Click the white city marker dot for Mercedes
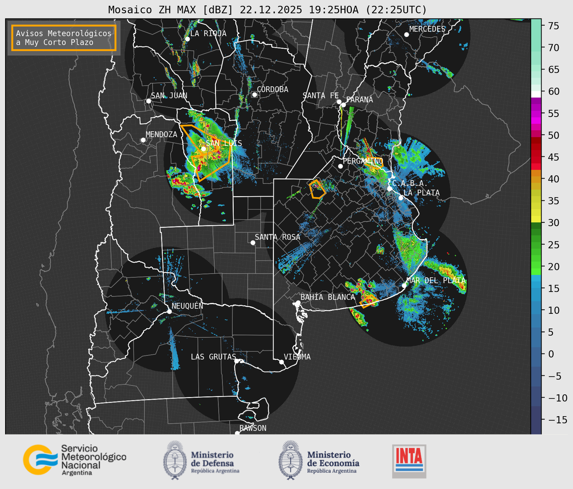Screen dimensions: 573x489 406,34
